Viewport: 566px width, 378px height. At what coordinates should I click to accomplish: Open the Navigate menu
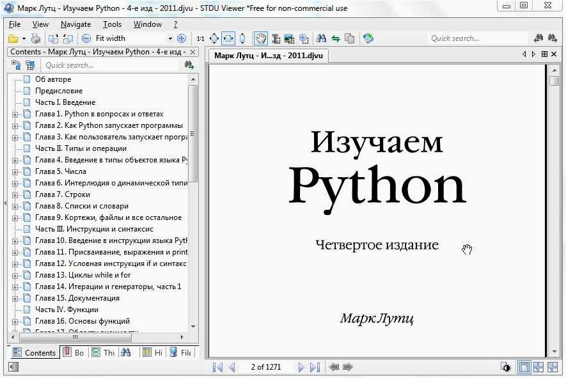tap(76, 24)
